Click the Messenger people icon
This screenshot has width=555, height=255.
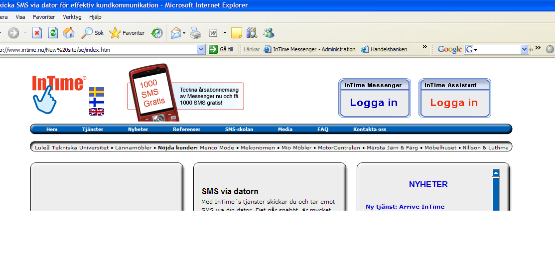269,33
